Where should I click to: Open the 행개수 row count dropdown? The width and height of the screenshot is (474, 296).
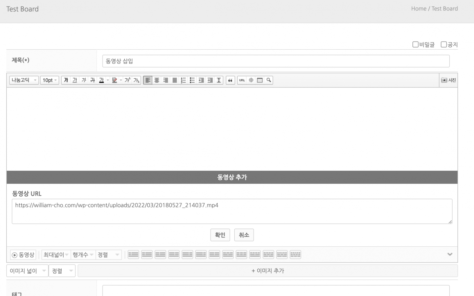83,255
